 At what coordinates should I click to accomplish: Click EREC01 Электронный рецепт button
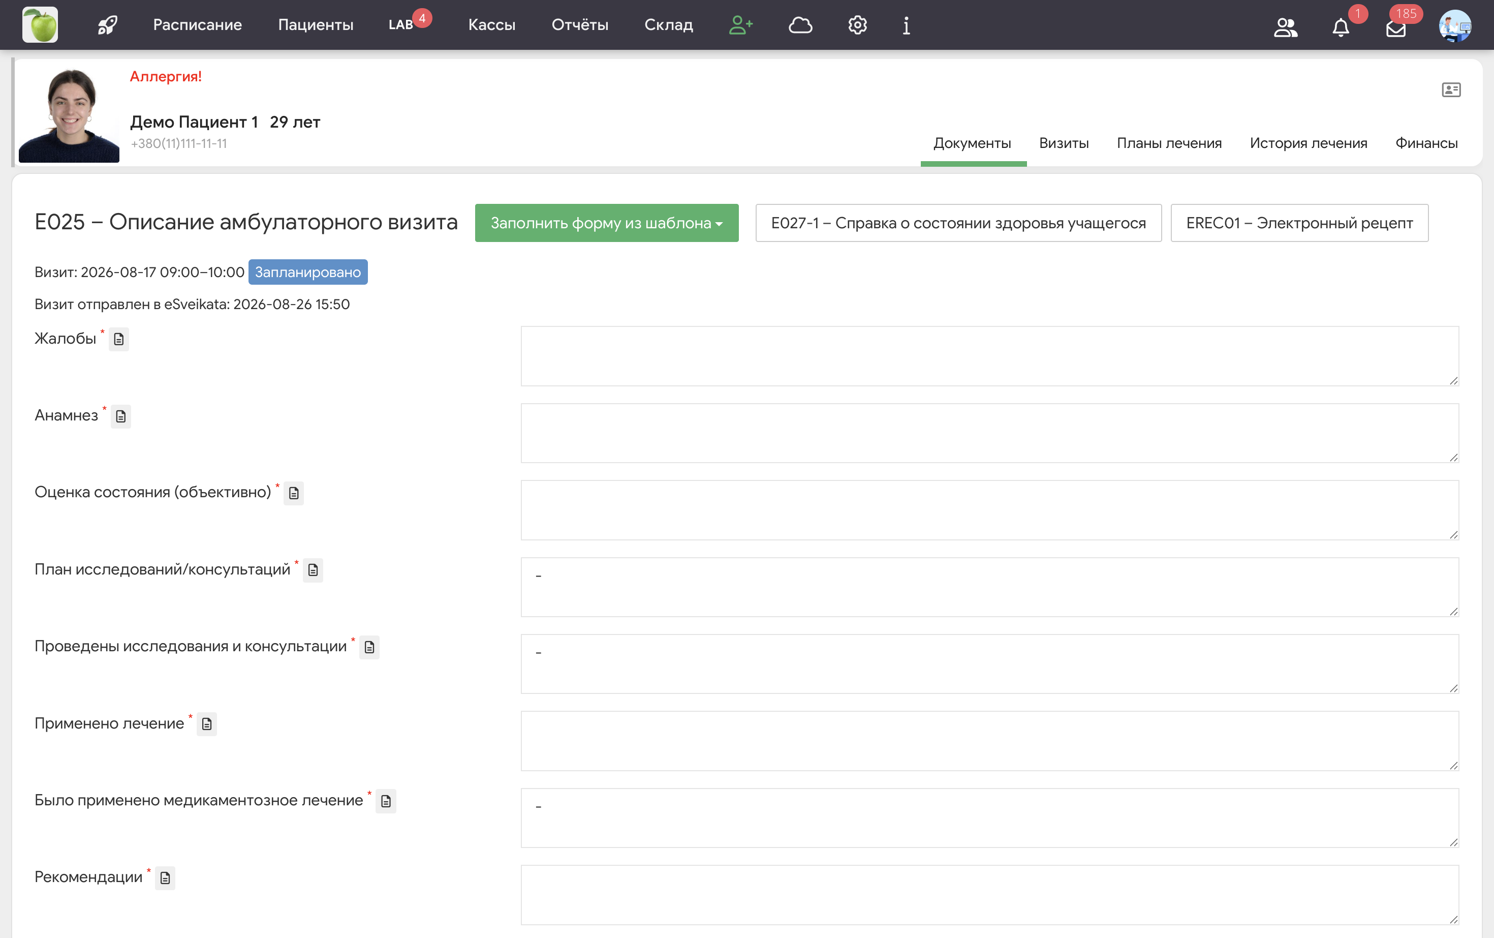pyautogui.click(x=1299, y=223)
